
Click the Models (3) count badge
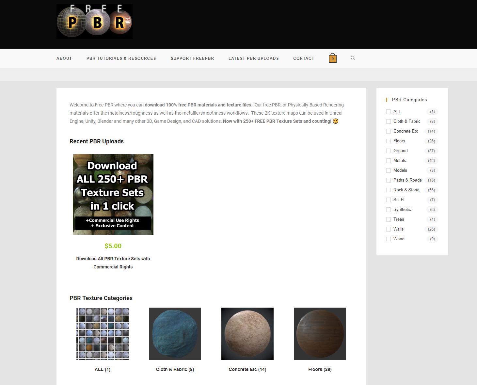click(x=432, y=170)
